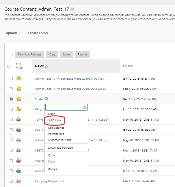Screen dimensions: 175x187
Task: Click Excel file icon in Jan 25, 2018 10:31:59 row
Action: pyautogui.click(x=18, y=171)
